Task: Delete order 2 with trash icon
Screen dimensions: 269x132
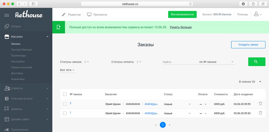Action: tap(260, 104)
